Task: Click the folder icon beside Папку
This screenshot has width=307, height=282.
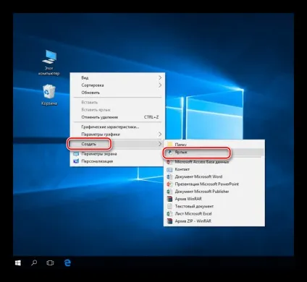Action: 170,144
